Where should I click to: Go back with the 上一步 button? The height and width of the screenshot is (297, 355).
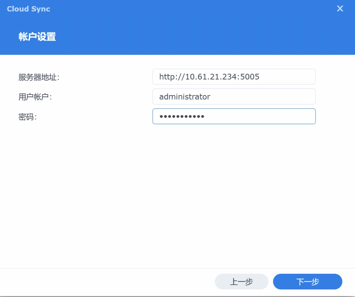241,281
